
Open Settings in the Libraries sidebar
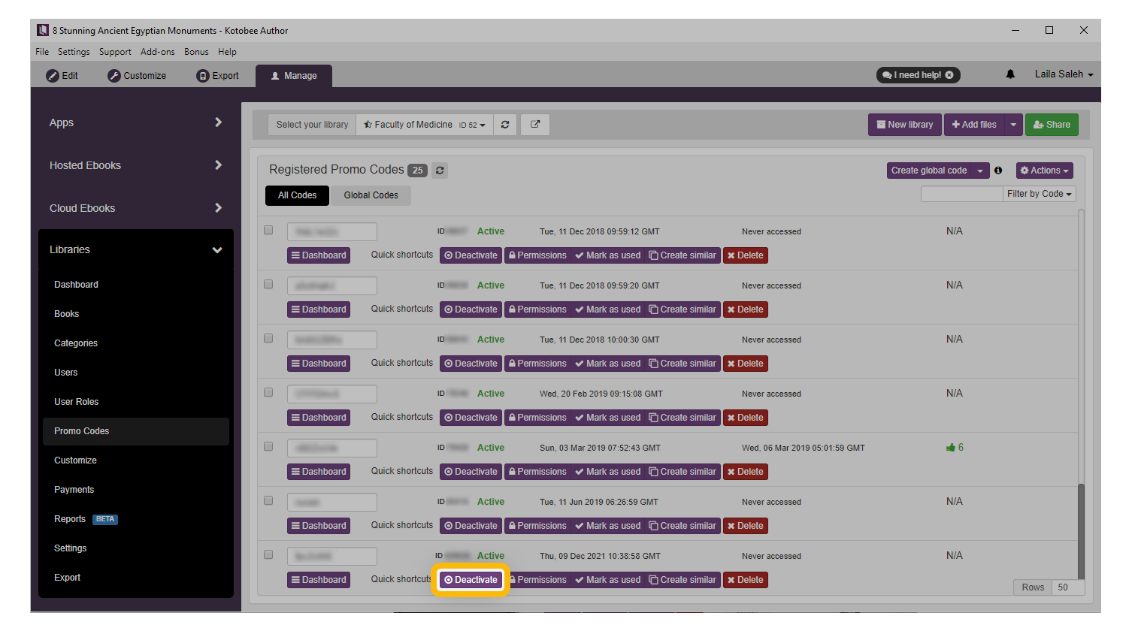point(70,548)
